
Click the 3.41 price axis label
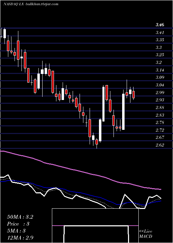[160, 33]
